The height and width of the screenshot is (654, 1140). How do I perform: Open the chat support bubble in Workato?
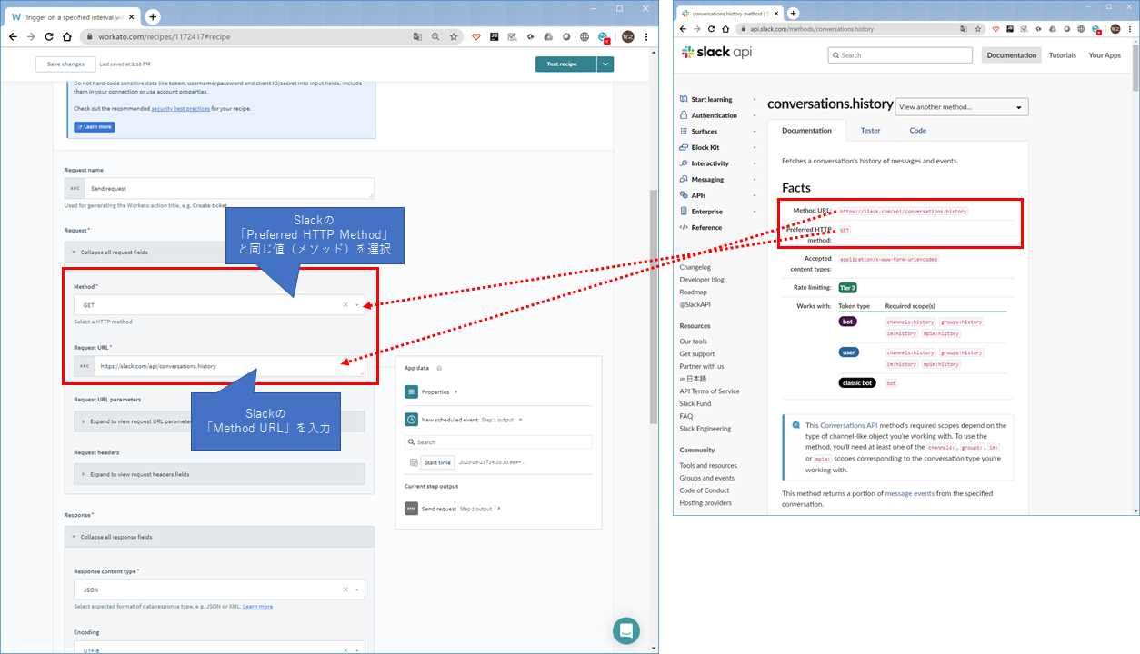[x=625, y=630]
